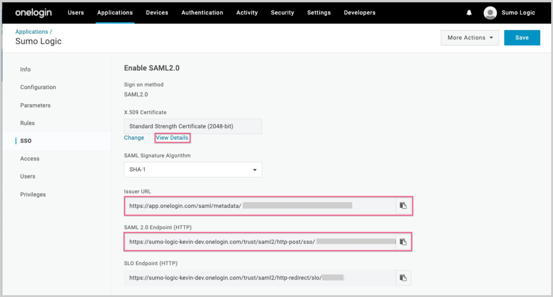Copy the SLO Endpoint URL
The width and height of the screenshot is (553, 297).
(x=403, y=277)
